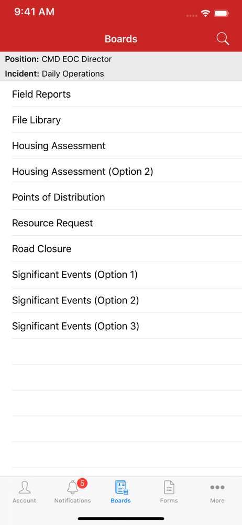Open the Forms document icon
This screenshot has height=525, width=242.
click(169, 488)
